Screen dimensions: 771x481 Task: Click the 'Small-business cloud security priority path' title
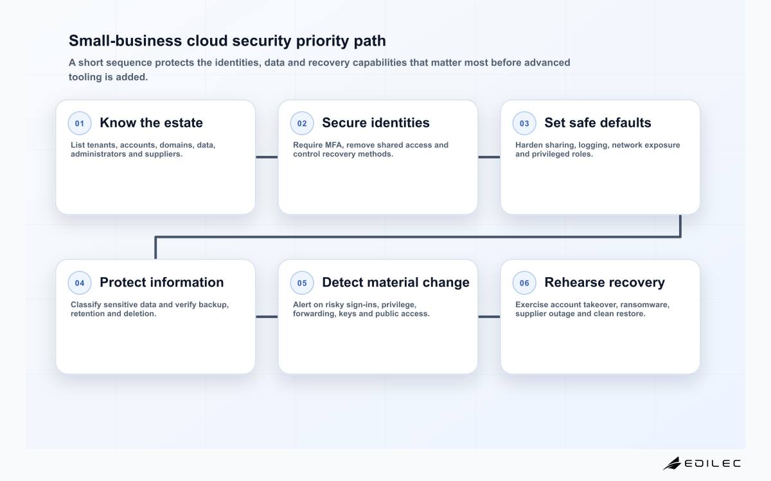pos(227,41)
